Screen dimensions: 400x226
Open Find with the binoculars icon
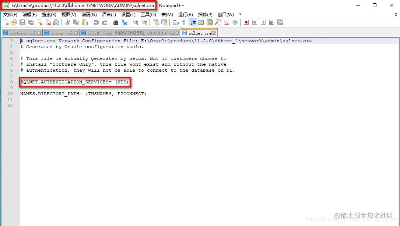(116, 23)
